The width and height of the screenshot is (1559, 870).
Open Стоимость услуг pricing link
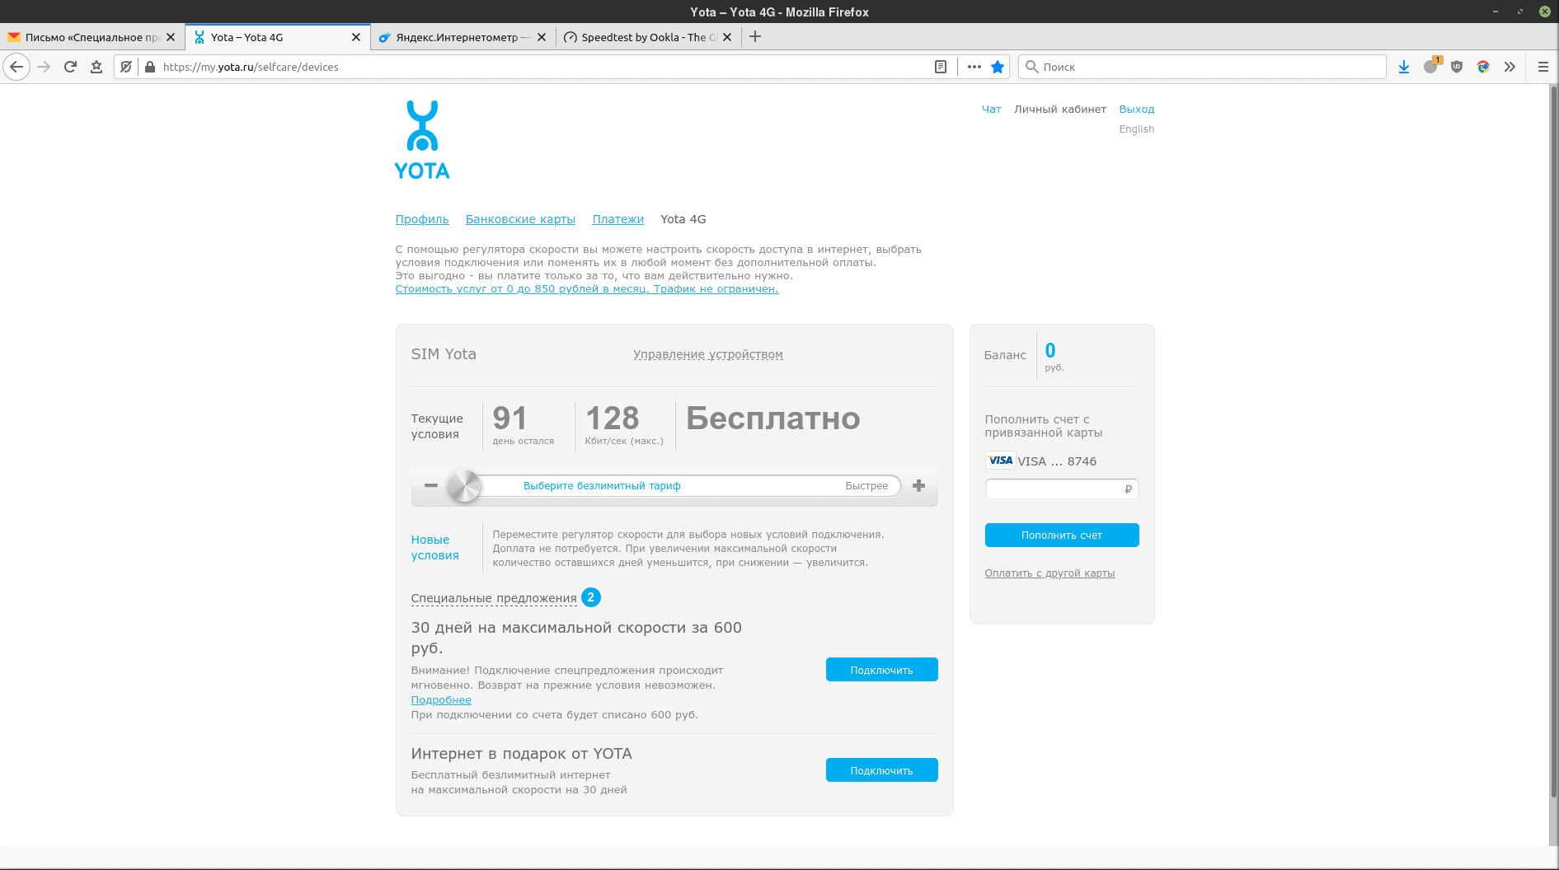(587, 289)
